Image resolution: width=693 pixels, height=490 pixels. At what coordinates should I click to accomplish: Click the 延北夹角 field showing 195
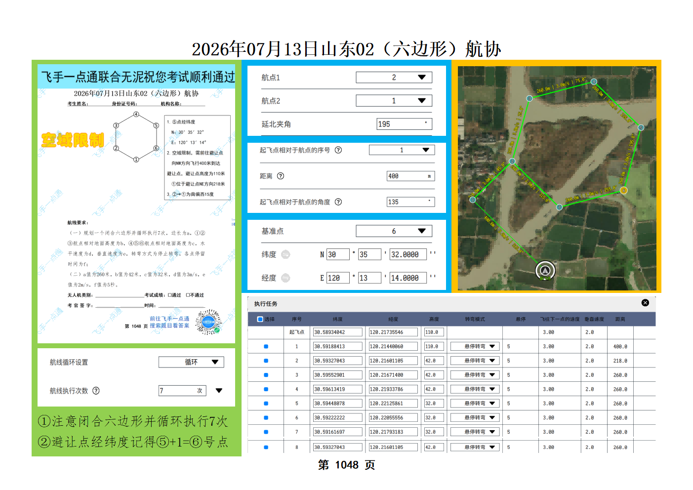[405, 124]
